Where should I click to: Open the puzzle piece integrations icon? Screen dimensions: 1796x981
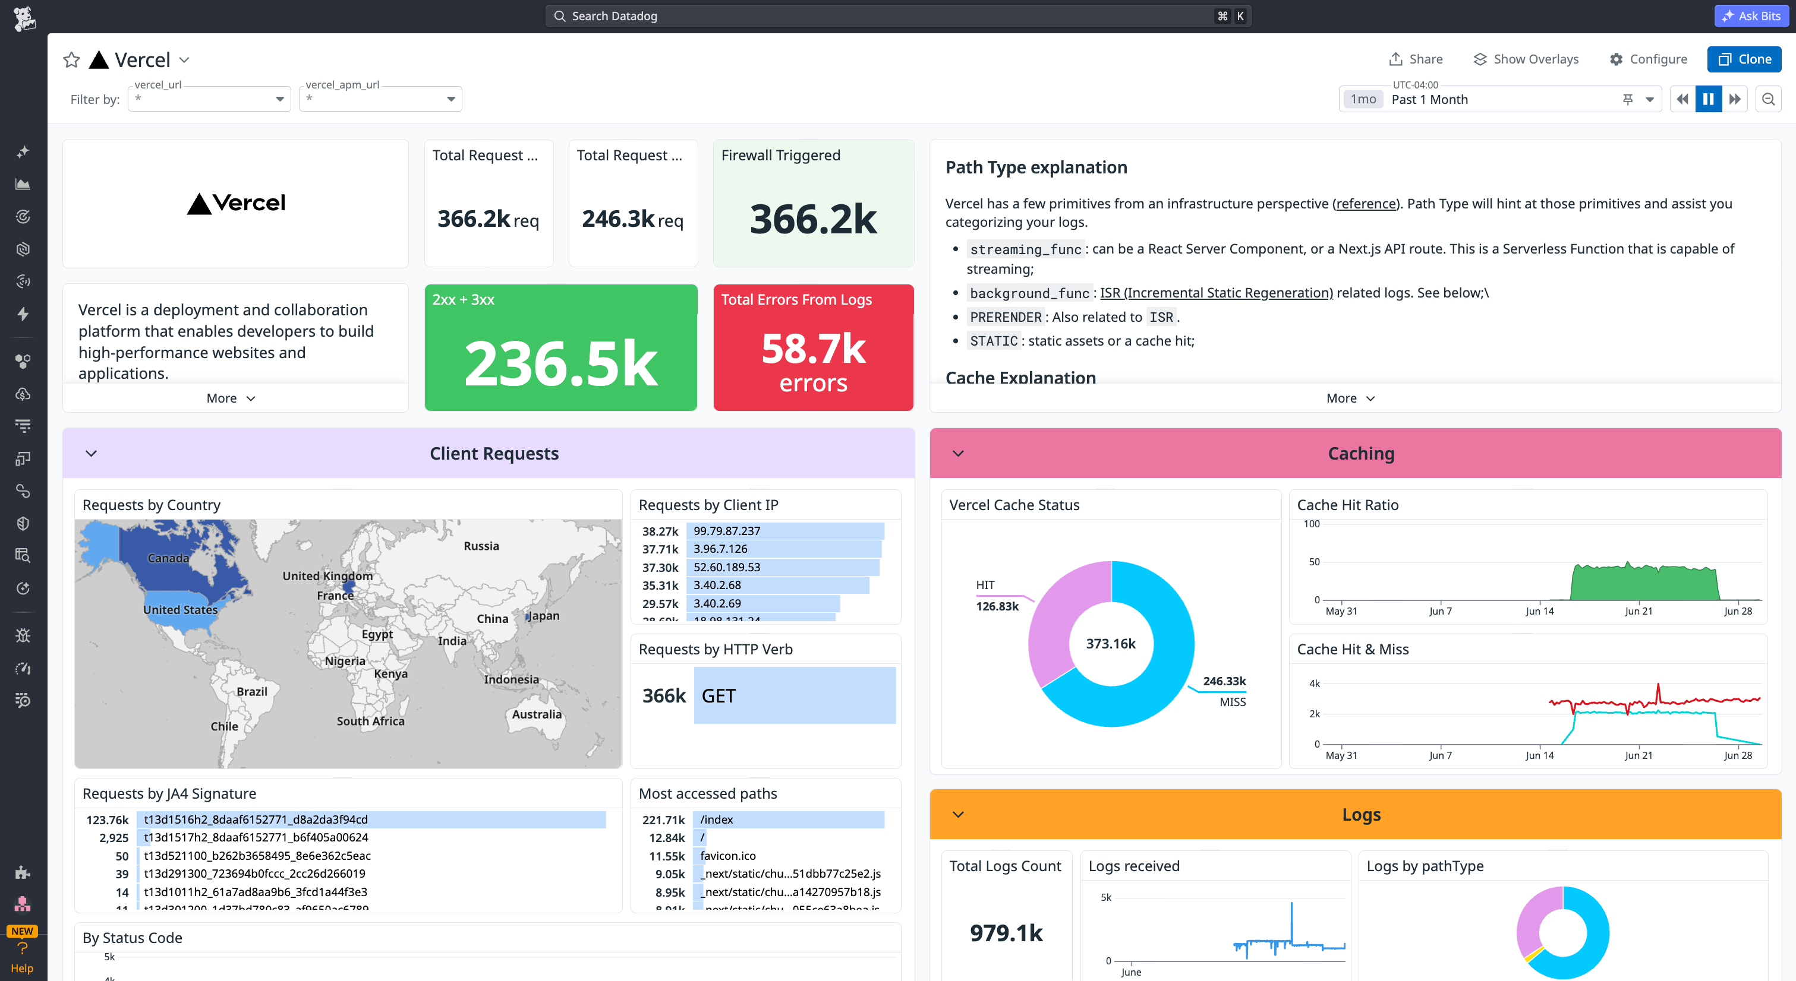click(23, 872)
